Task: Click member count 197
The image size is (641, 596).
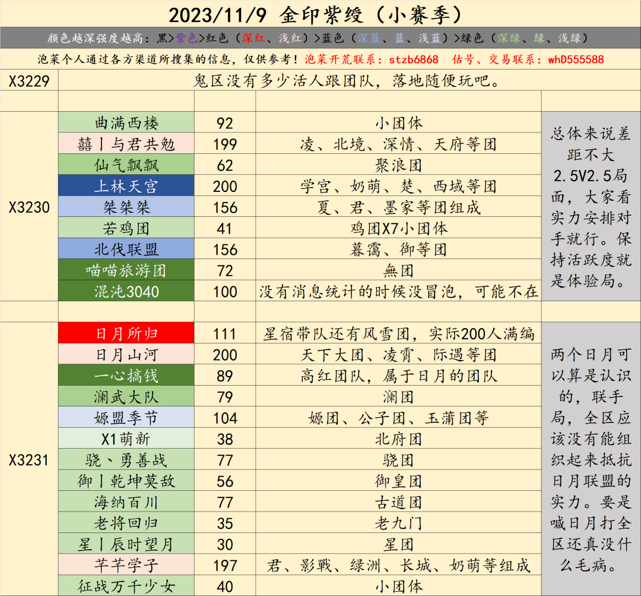Action: (225, 565)
